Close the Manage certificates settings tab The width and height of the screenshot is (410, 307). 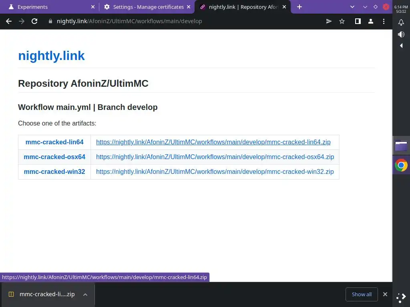point(189,7)
